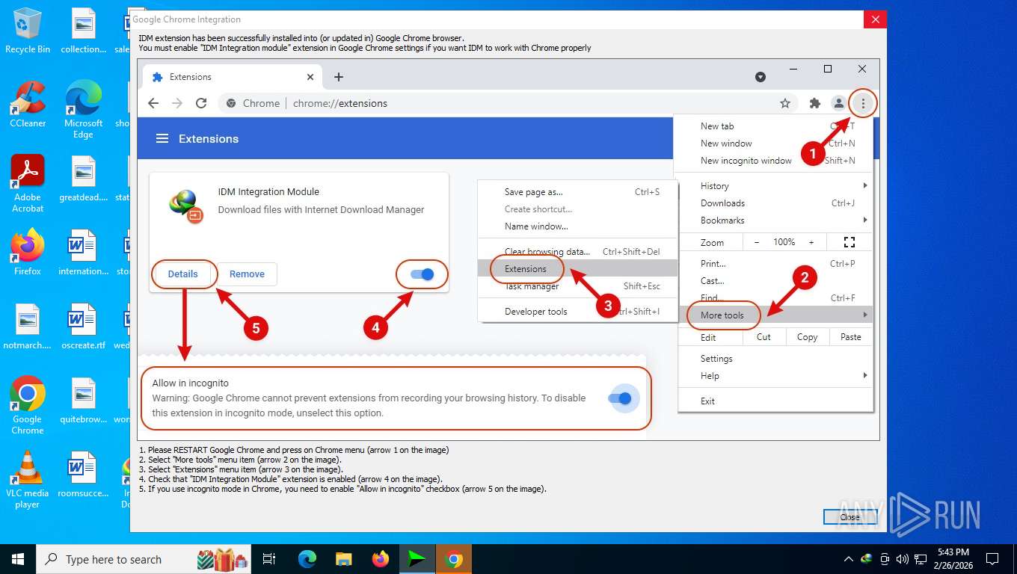Select the roomsucce... Word document on desktop
This screenshot has height=574, width=1017.
pyautogui.click(x=83, y=474)
